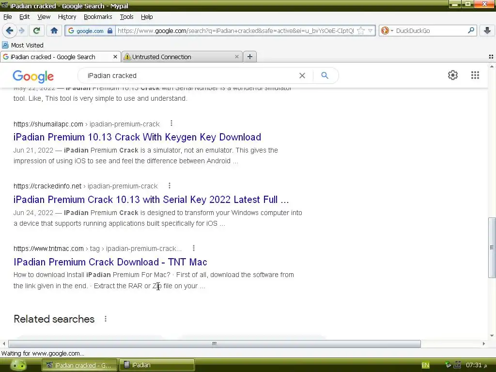Viewport: 496px width, 372px height.
Task: Click the google.com site identity label
Action: [90, 31]
